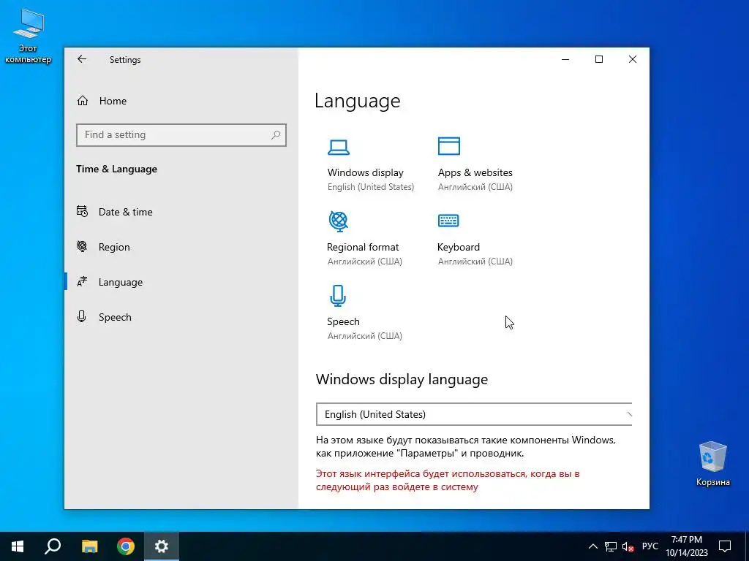Click the Time & Language section heading
The width and height of the screenshot is (749, 561).
pyautogui.click(x=116, y=169)
